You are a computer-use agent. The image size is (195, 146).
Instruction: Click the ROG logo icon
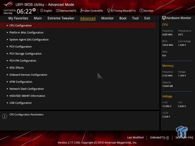(x=8, y=4)
